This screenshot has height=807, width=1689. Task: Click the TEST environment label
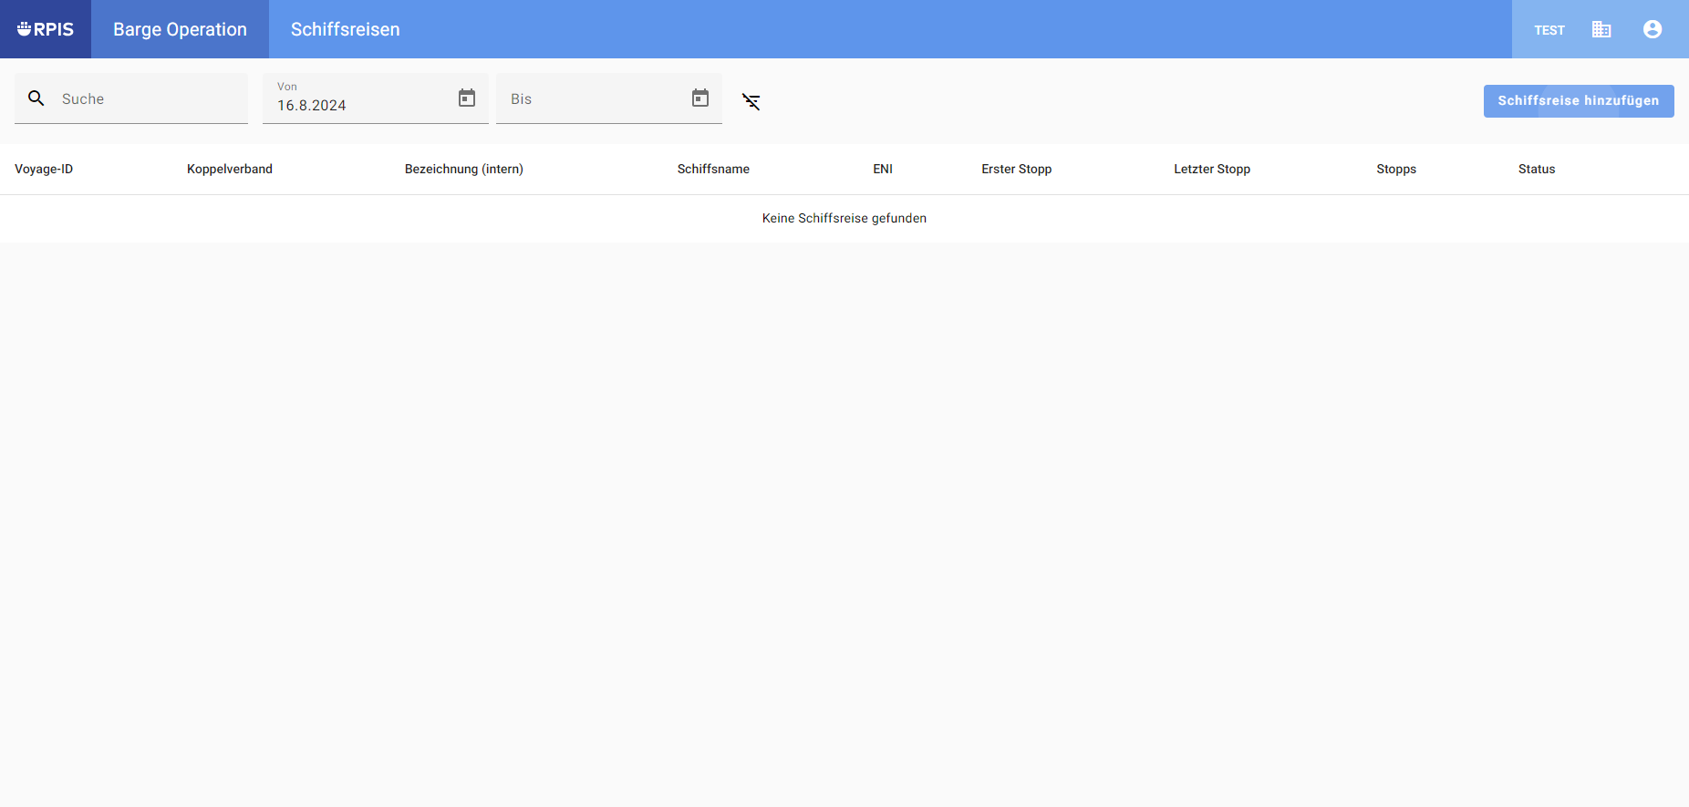point(1549,30)
